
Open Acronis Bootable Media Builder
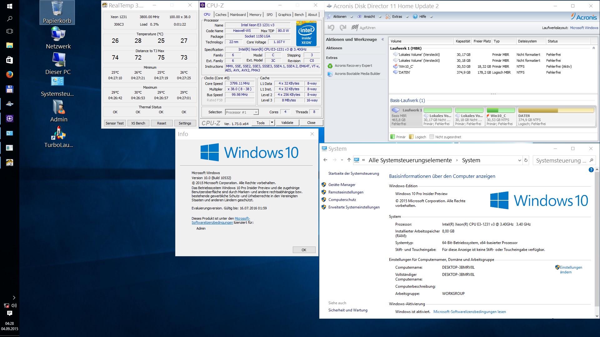357,74
